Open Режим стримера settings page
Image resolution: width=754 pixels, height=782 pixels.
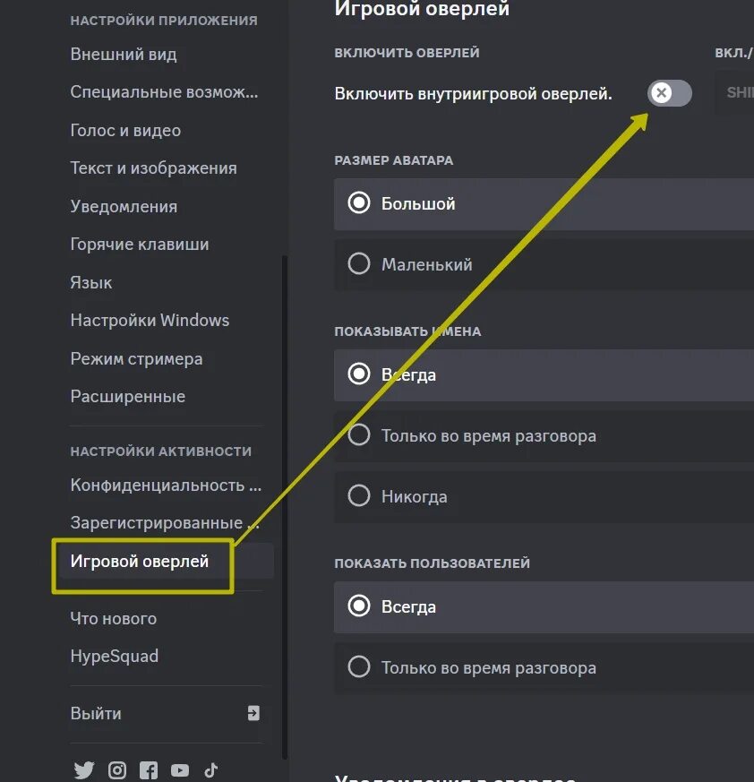tap(136, 359)
